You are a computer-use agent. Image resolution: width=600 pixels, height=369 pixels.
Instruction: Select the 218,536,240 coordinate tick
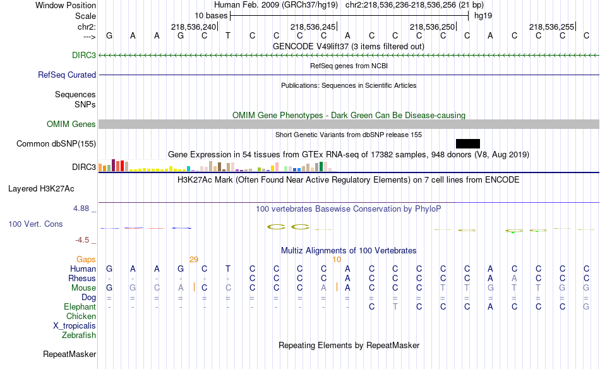[194, 27]
